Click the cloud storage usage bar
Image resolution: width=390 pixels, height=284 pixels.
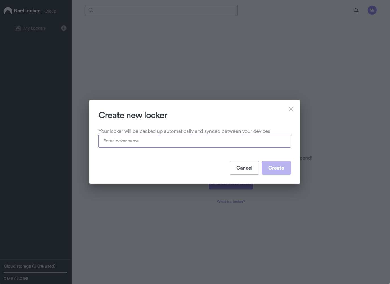(x=35, y=273)
